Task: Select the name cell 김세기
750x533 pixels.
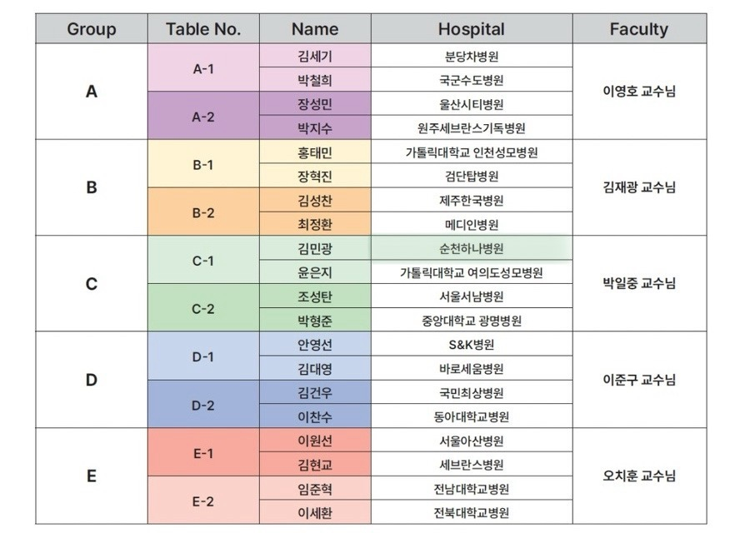Action: (315, 57)
